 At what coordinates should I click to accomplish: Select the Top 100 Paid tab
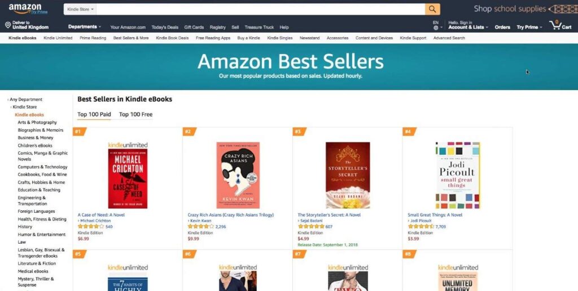tap(94, 114)
